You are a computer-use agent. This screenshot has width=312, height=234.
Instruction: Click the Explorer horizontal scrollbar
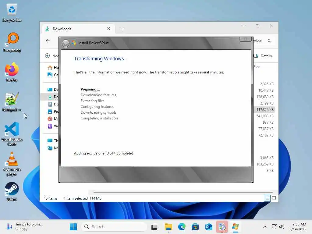click(183, 192)
